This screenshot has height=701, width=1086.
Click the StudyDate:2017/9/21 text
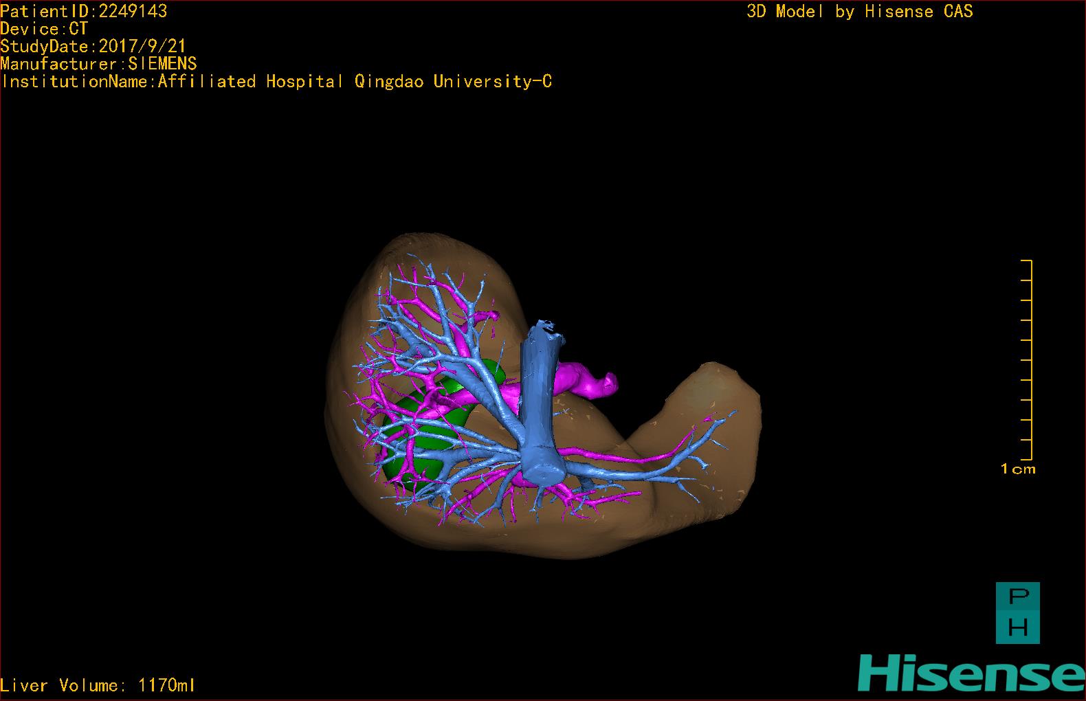tap(93, 46)
